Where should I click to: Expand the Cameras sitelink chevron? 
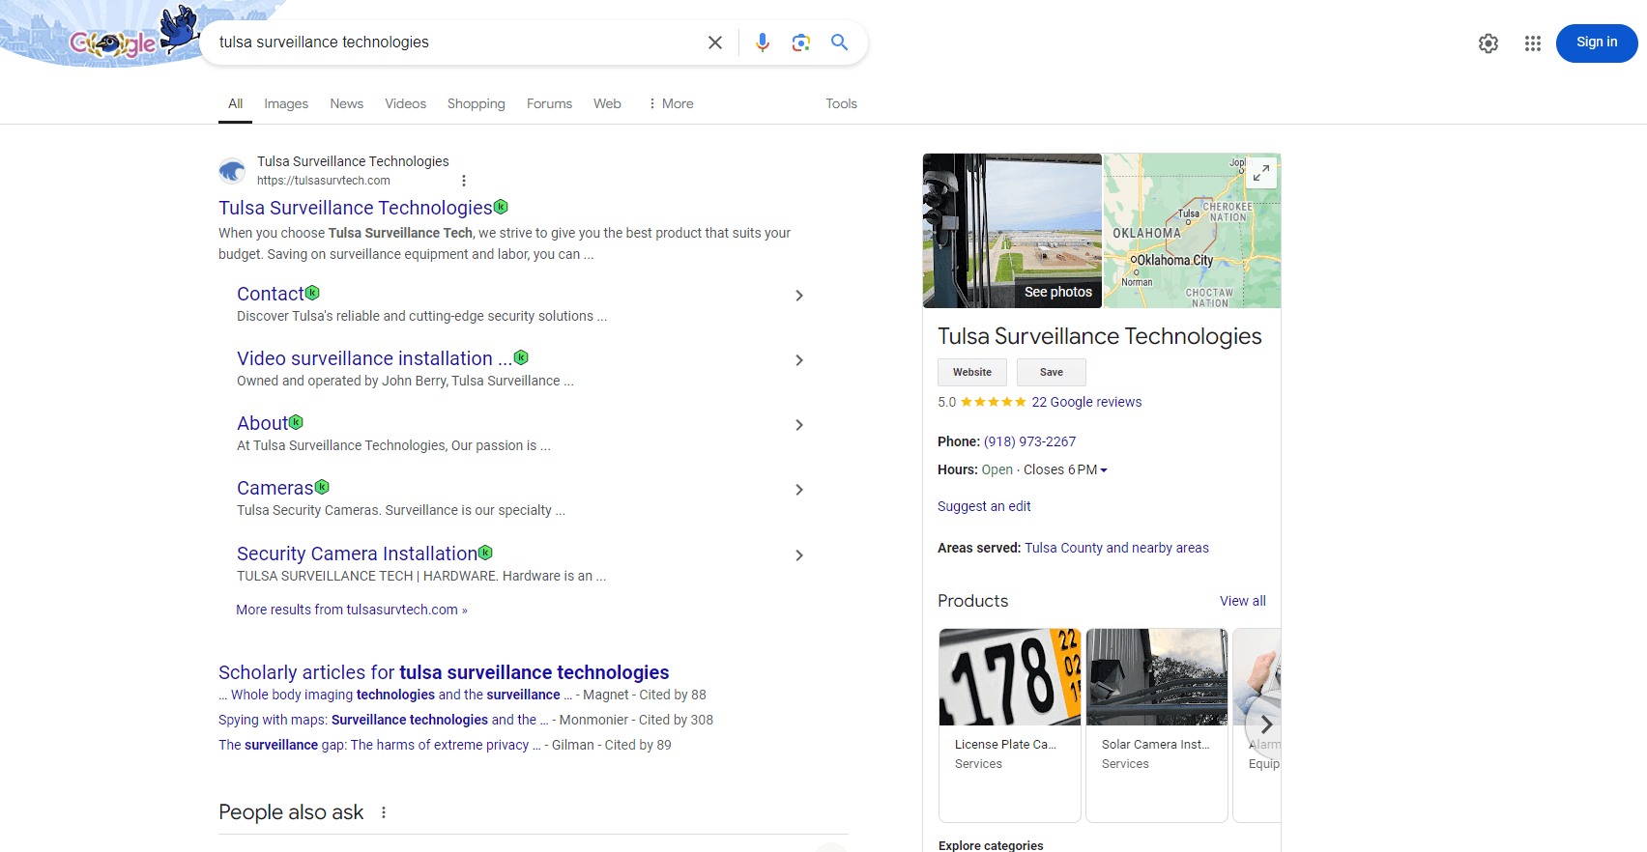(x=799, y=490)
